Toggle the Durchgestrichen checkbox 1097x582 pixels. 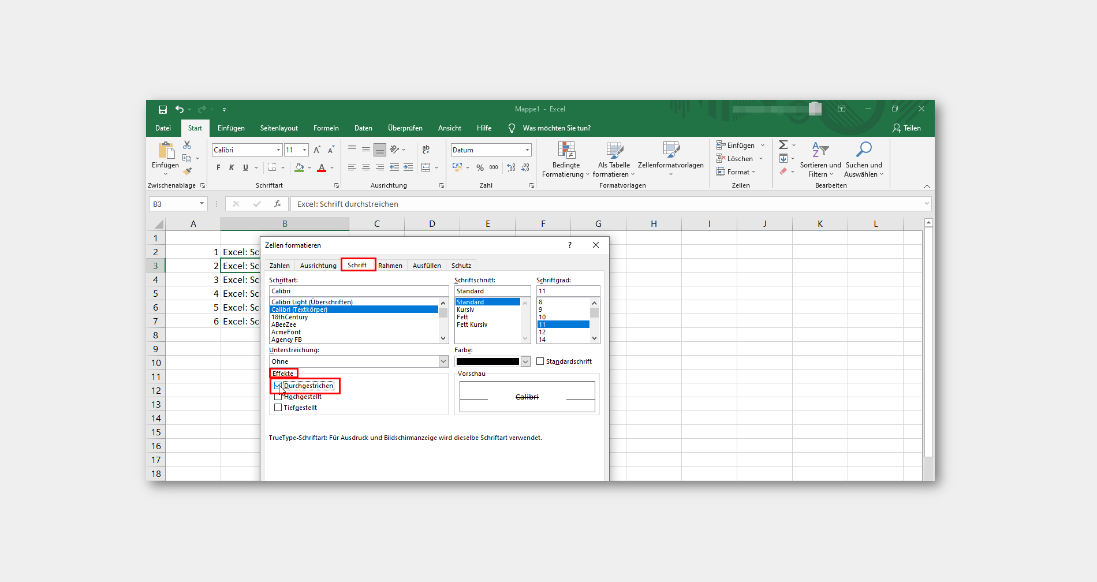pyautogui.click(x=278, y=386)
